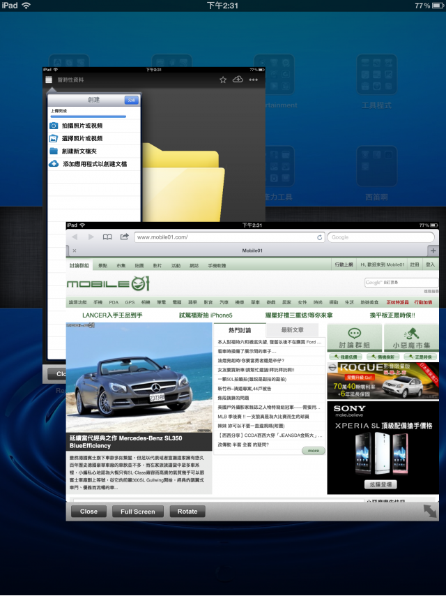Click the 註冊 link
446x596 pixels.
(415, 265)
